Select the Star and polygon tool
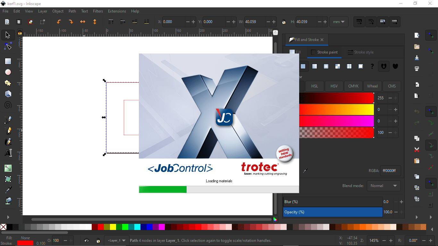The width and height of the screenshot is (438, 246). [x=8, y=83]
